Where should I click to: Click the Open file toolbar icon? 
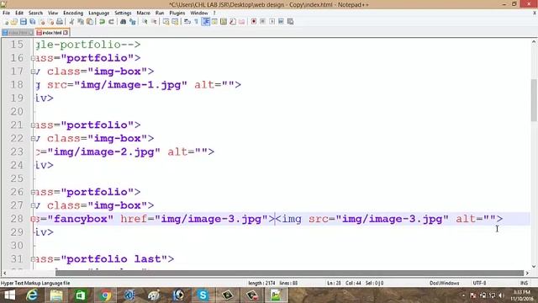14,22
